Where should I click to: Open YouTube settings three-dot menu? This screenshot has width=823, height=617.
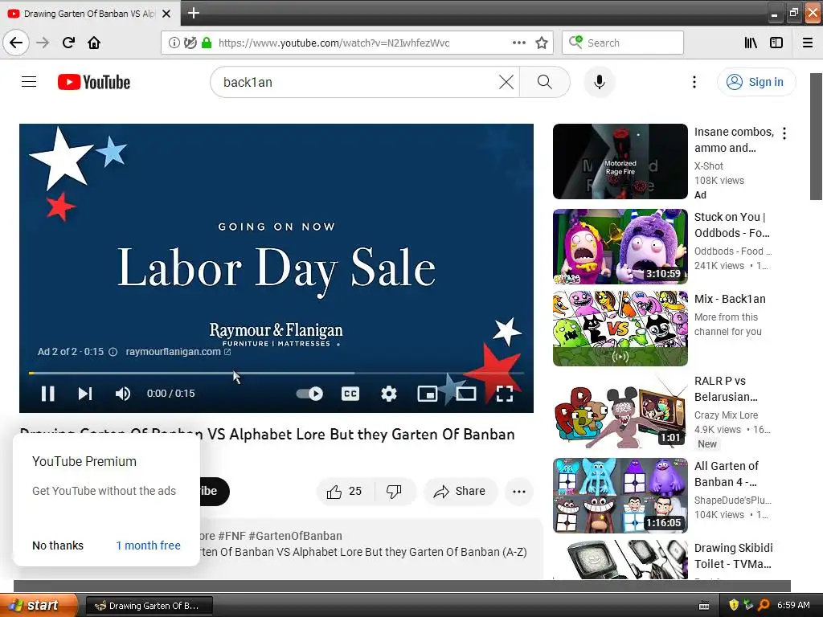point(694,82)
